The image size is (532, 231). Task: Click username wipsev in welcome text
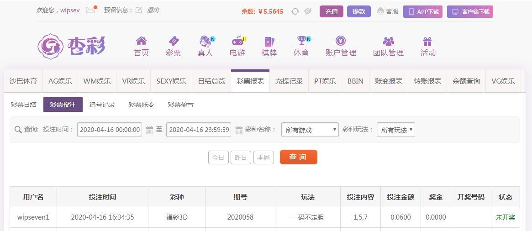(70, 10)
